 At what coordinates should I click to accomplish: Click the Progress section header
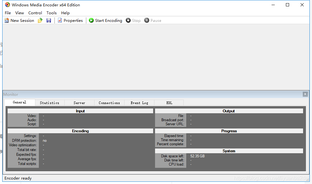click(229, 131)
